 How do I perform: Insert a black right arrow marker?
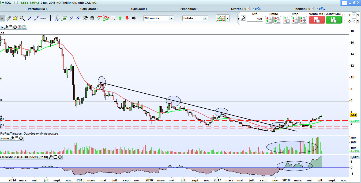tap(134, 18)
